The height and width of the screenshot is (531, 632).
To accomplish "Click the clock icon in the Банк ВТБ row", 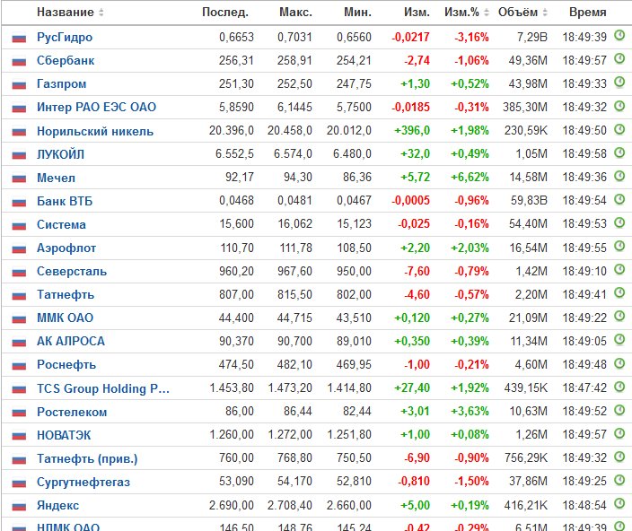I will (619, 199).
